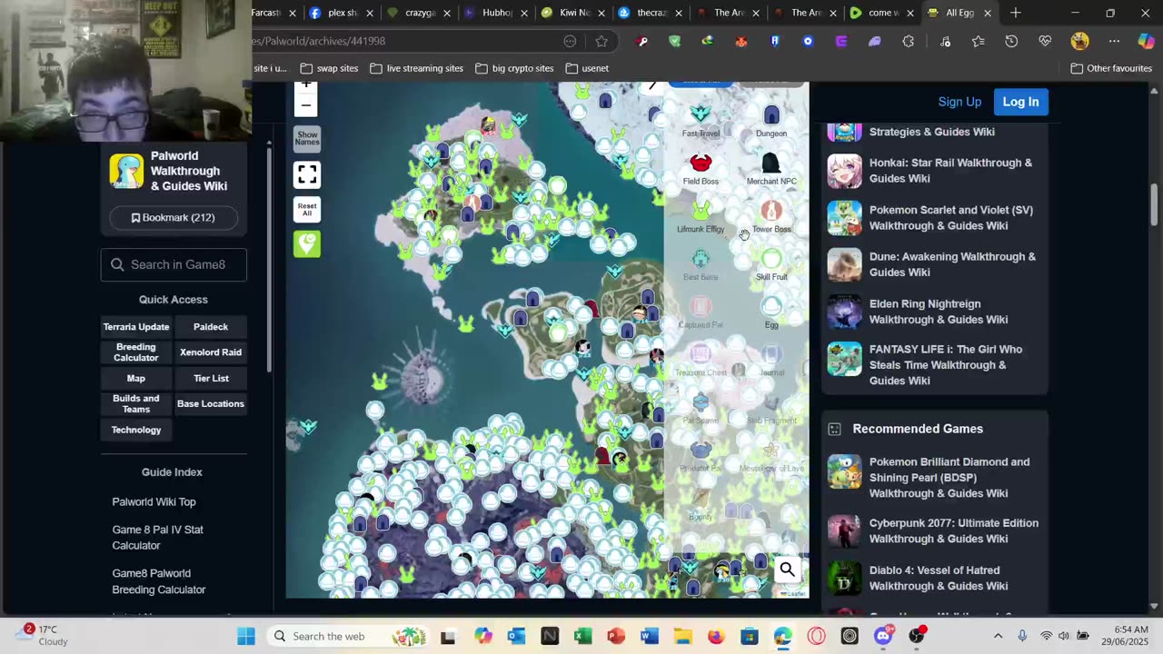The height and width of the screenshot is (654, 1163).
Task: Open the Builds and Teams link
Action: [136, 404]
